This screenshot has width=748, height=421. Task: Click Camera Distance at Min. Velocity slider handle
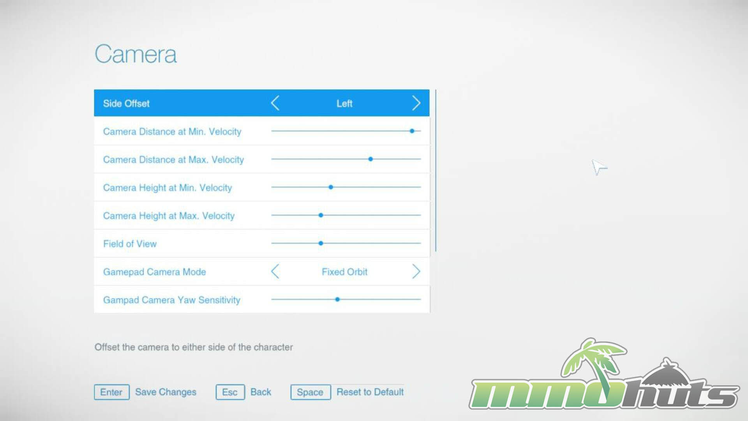pyautogui.click(x=412, y=131)
